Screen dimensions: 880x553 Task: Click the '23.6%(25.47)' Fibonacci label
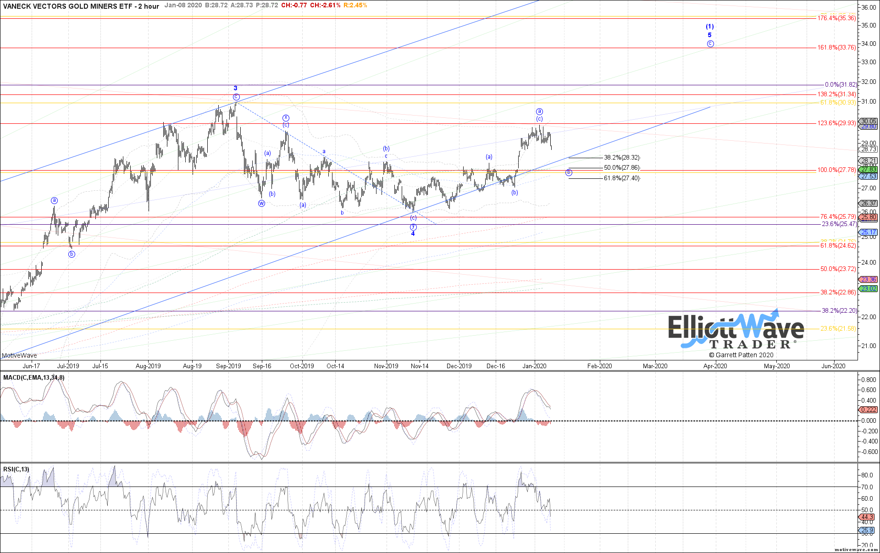click(x=839, y=224)
